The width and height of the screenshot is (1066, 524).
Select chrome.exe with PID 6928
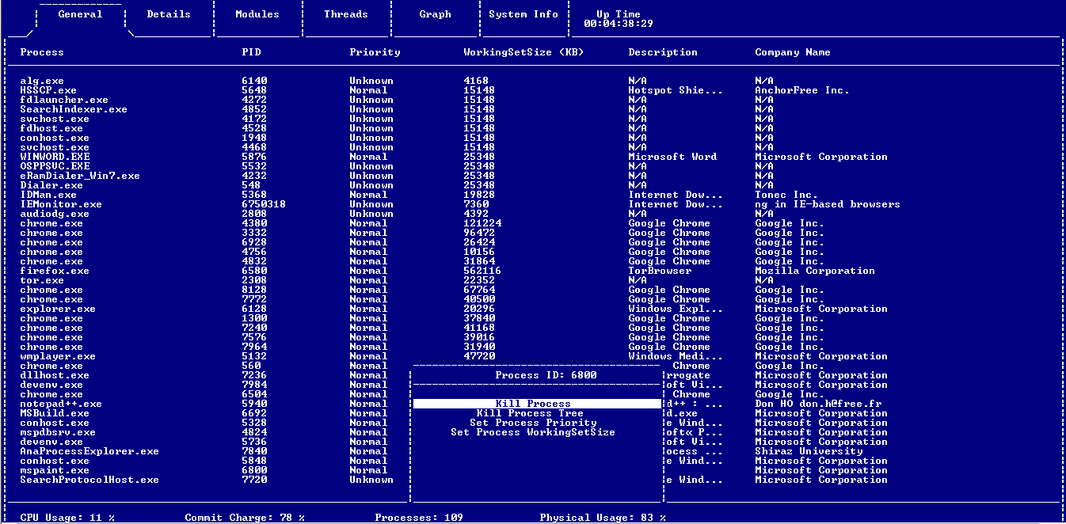51,242
